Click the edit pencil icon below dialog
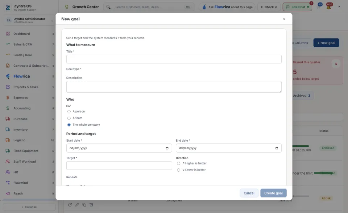The width and height of the screenshot is (348, 213). 77,205
